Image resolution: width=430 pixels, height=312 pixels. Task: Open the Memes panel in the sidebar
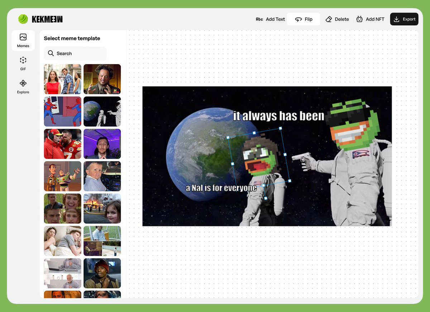(23, 40)
